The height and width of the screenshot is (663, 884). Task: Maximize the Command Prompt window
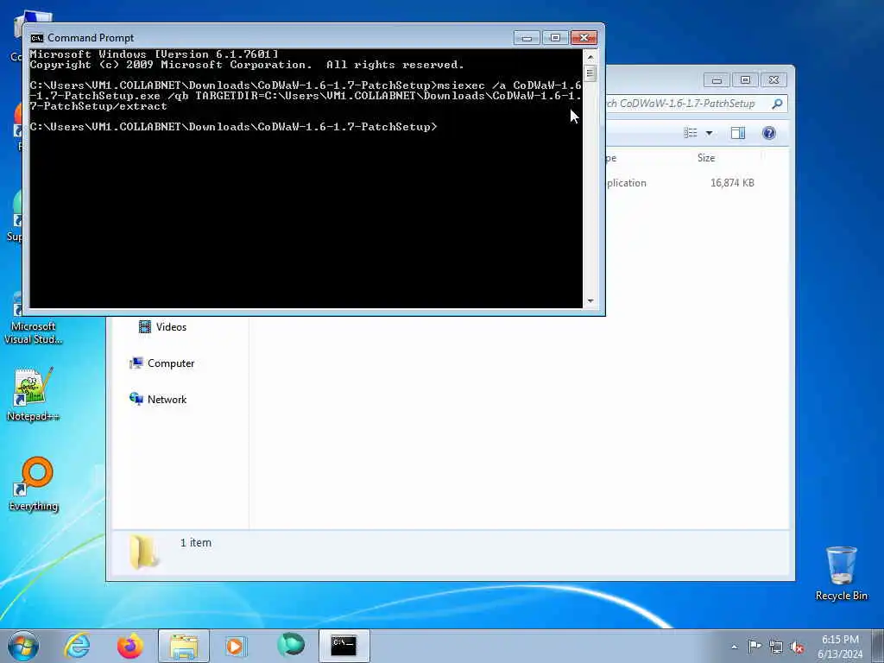[x=555, y=38]
